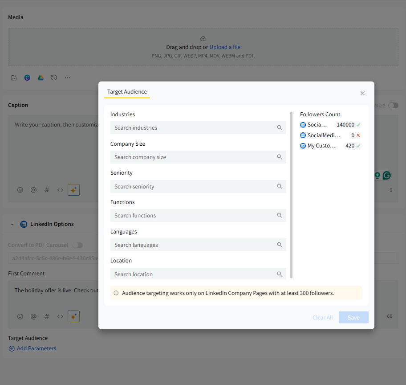The height and width of the screenshot is (385, 406).
Task: Click the 420 followers count value
Action: [350, 146]
